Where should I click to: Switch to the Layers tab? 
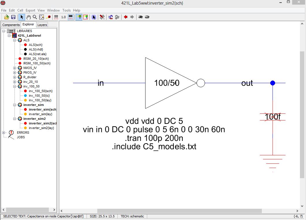(x=42, y=25)
